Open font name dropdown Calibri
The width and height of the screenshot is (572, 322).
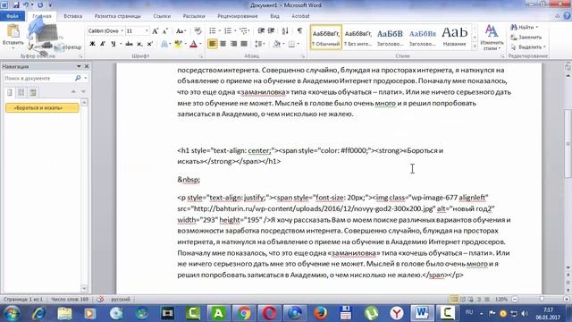(x=122, y=31)
